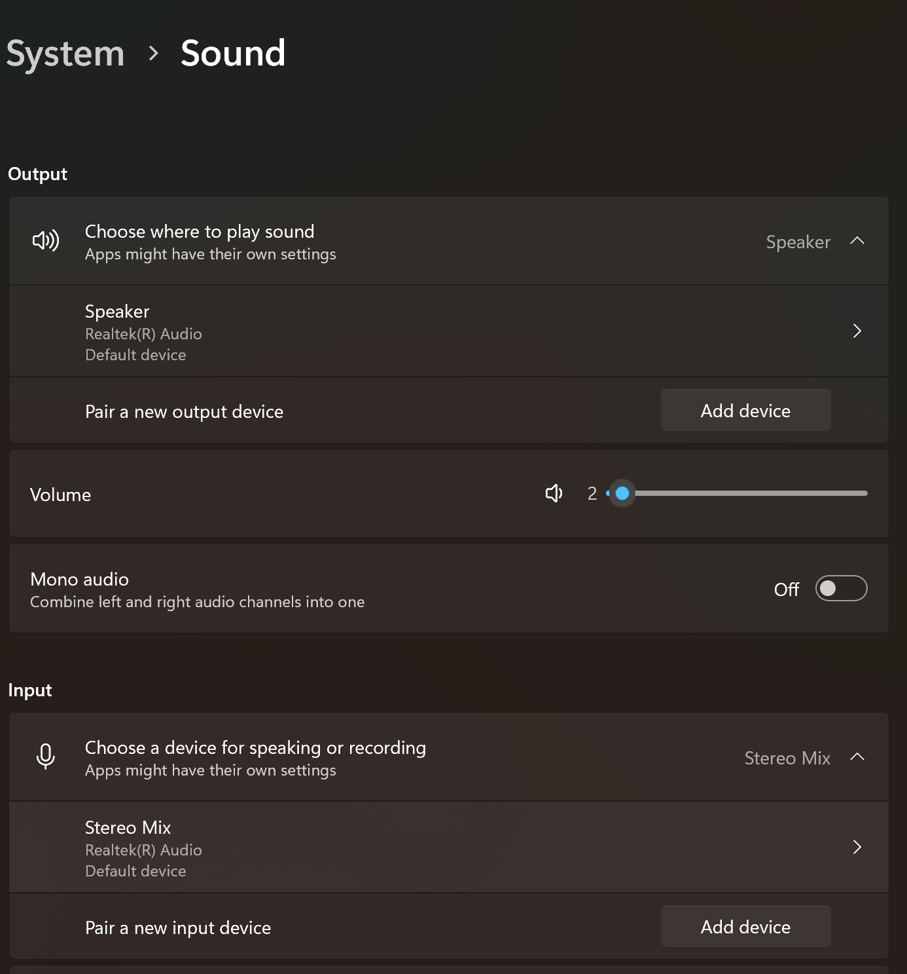Click the Mono audio label

coord(79,580)
